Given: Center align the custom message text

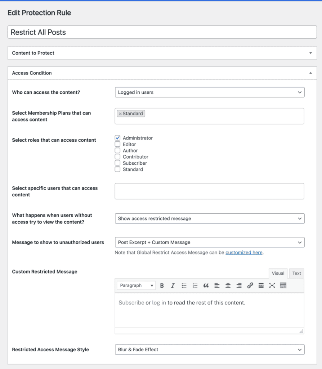Looking at the screenshot, I should coord(228,285).
